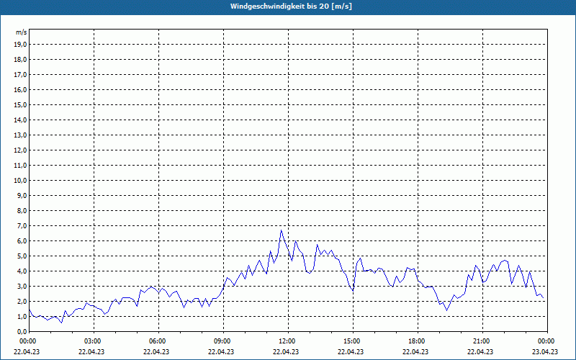Click the 10,0 y-axis label
576x360 pixels.
(x=20, y=181)
